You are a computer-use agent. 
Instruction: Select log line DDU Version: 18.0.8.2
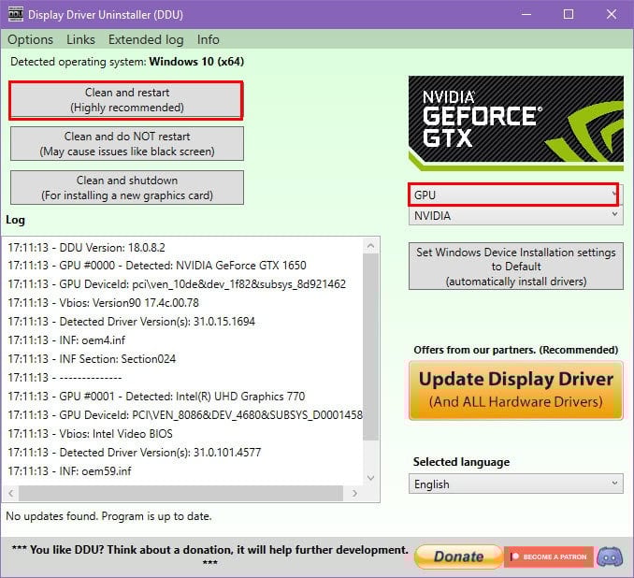[86, 247]
